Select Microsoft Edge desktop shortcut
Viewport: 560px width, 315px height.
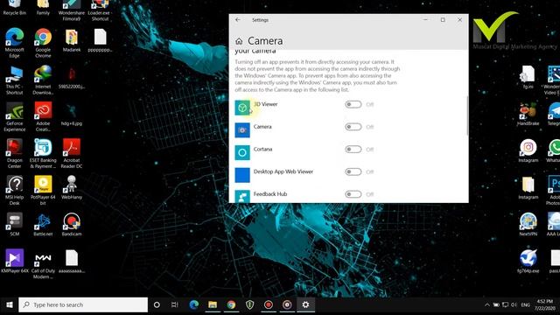(x=14, y=43)
